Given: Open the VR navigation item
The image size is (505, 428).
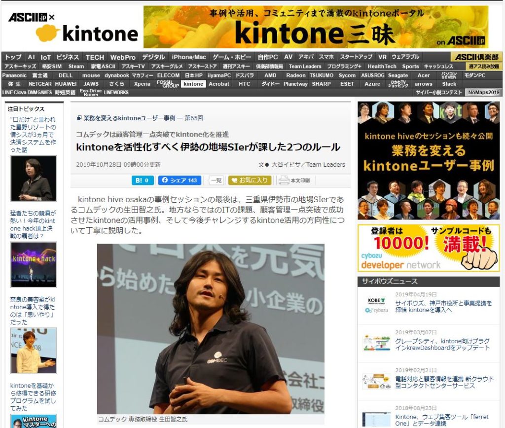Looking at the screenshot, I should [x=382, y=57].
